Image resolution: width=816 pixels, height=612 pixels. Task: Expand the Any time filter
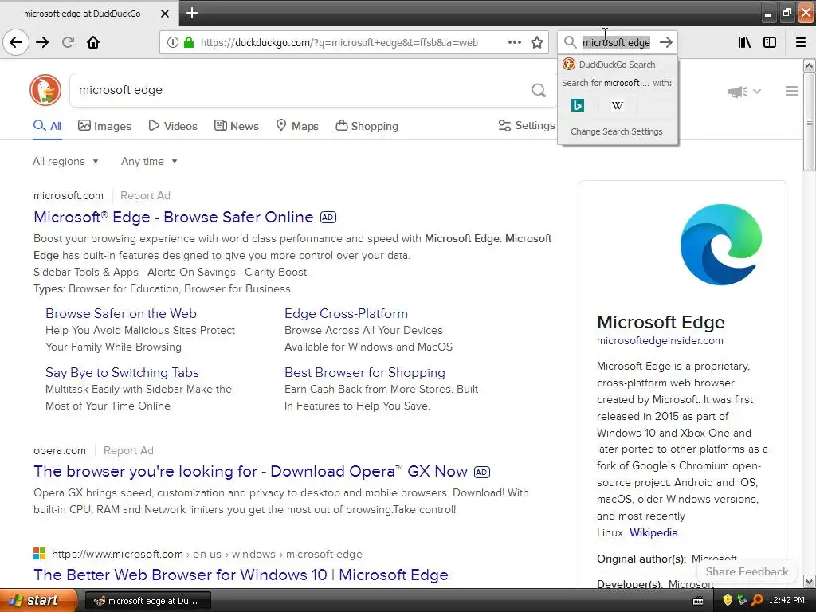pos(149,161)
